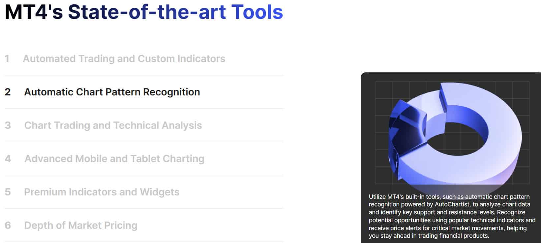
Task: Click the grid background in the card's top-left corner
Action: tap(384, 89)
